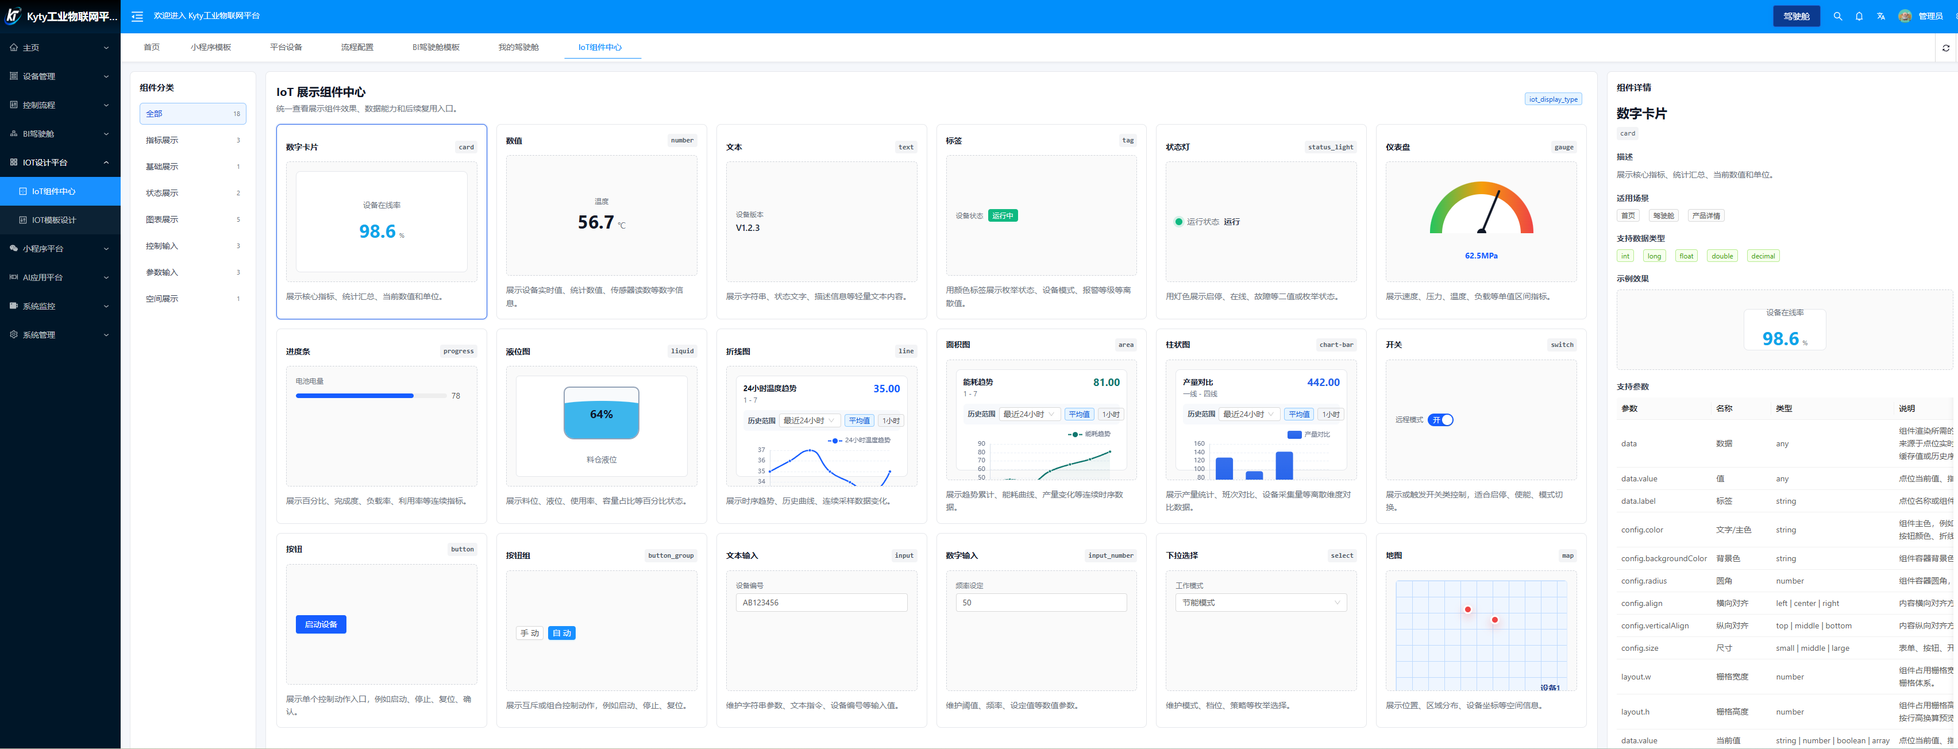1958x749 pixels.
Task: Click the refresh icon beside the tab bar
Action: (1946, 48)
